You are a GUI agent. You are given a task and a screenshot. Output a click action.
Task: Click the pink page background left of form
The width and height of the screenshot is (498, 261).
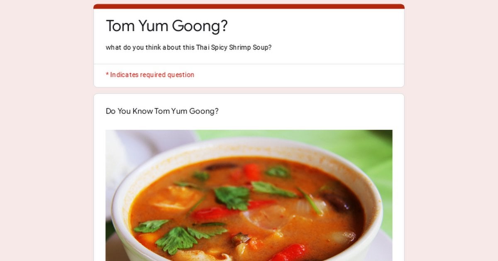[46, 130]
